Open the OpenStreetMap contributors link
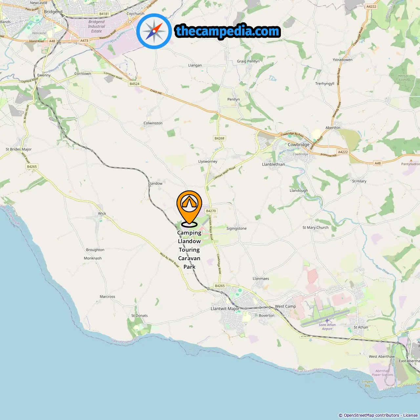This screenshot has width=420, height=420. click(x=371, y=415)
